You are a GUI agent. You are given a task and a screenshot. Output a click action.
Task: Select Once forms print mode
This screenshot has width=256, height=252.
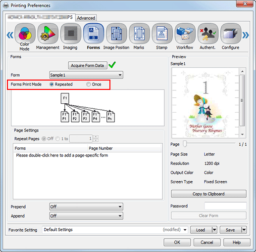[x=89, y=84]
